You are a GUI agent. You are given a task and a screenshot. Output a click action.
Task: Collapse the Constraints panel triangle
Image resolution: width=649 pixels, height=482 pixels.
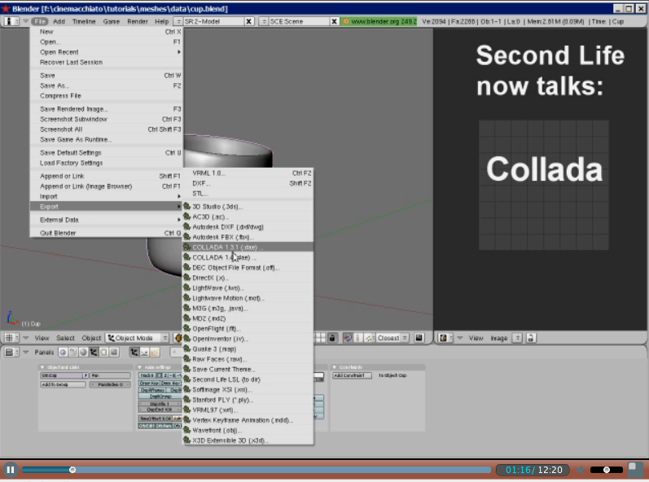pyautogui.click(x=335, y=367)
